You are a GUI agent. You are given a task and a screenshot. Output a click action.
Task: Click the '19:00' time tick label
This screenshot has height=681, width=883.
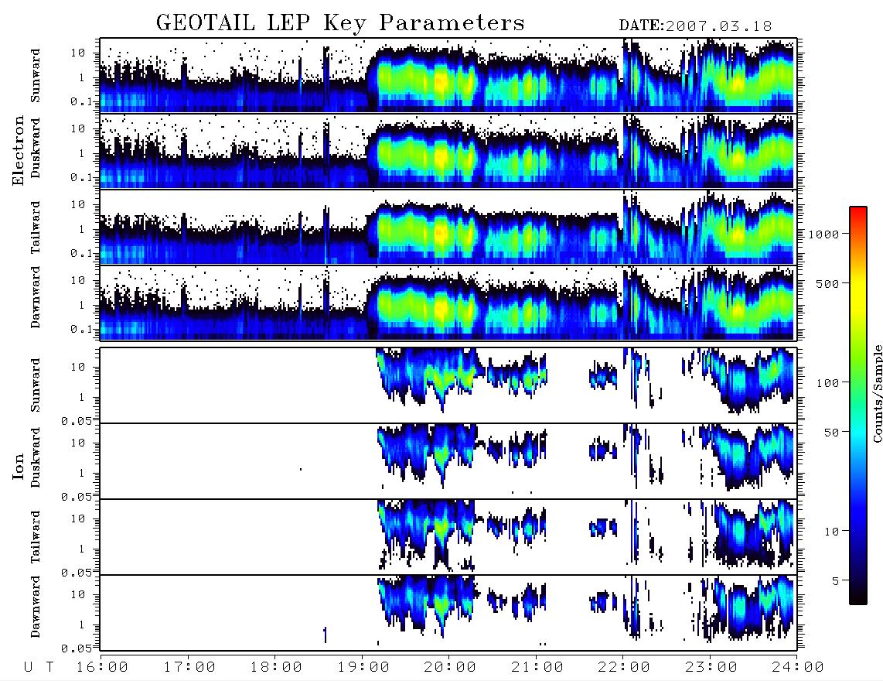363,668
